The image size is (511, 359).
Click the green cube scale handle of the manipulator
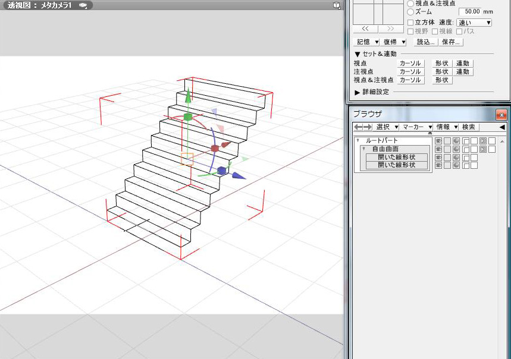tap(188, 117)
